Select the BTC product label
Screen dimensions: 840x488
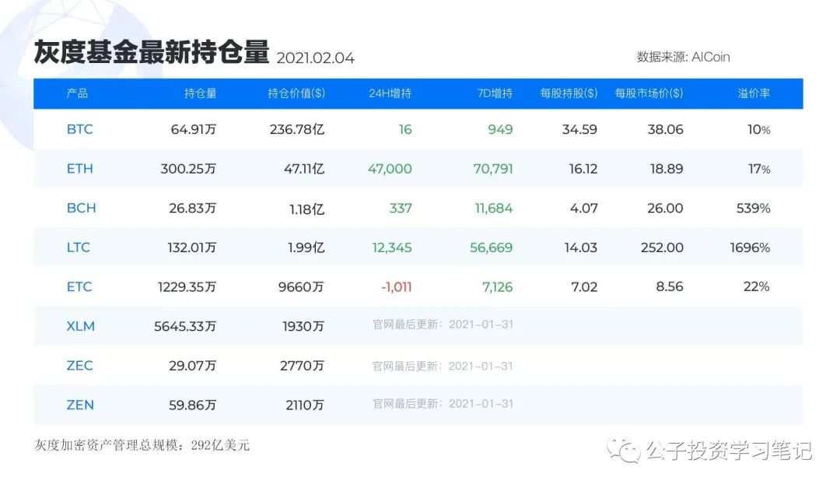coord(79,129)
